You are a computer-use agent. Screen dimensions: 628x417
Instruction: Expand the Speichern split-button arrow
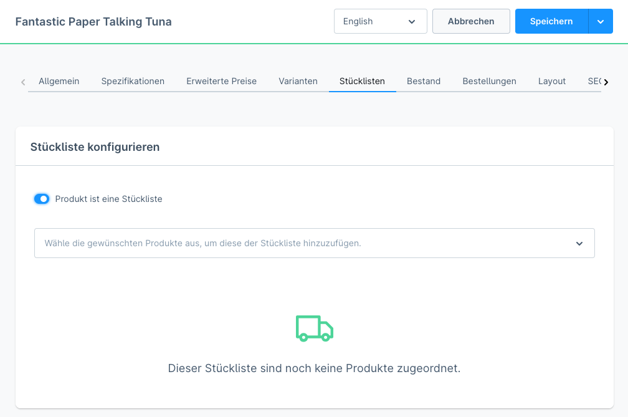601,21
